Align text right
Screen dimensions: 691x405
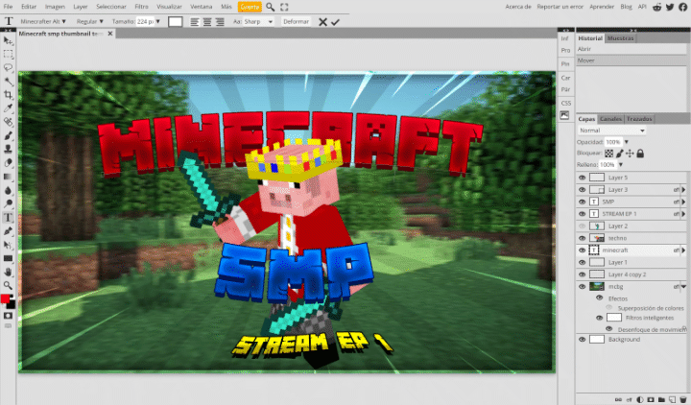point(220,22)
